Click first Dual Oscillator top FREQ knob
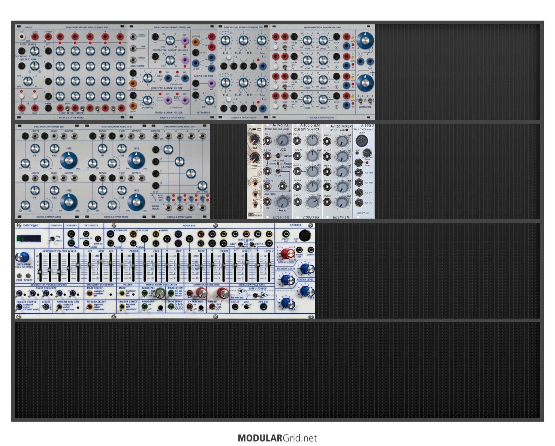This screenshot has width=555, height=446. tap(69, 160)
